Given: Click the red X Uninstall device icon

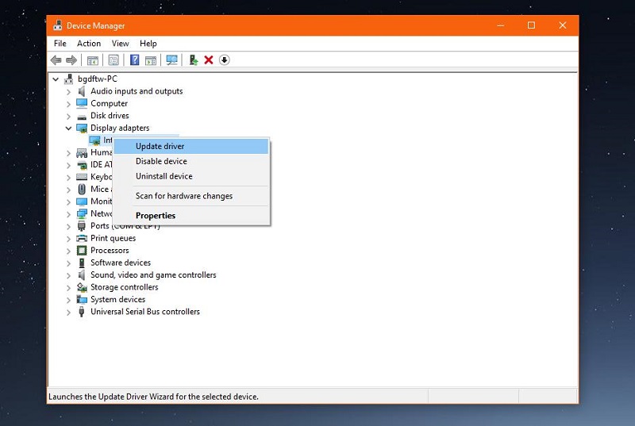Looking at the screenshot, I should point(209,60).
